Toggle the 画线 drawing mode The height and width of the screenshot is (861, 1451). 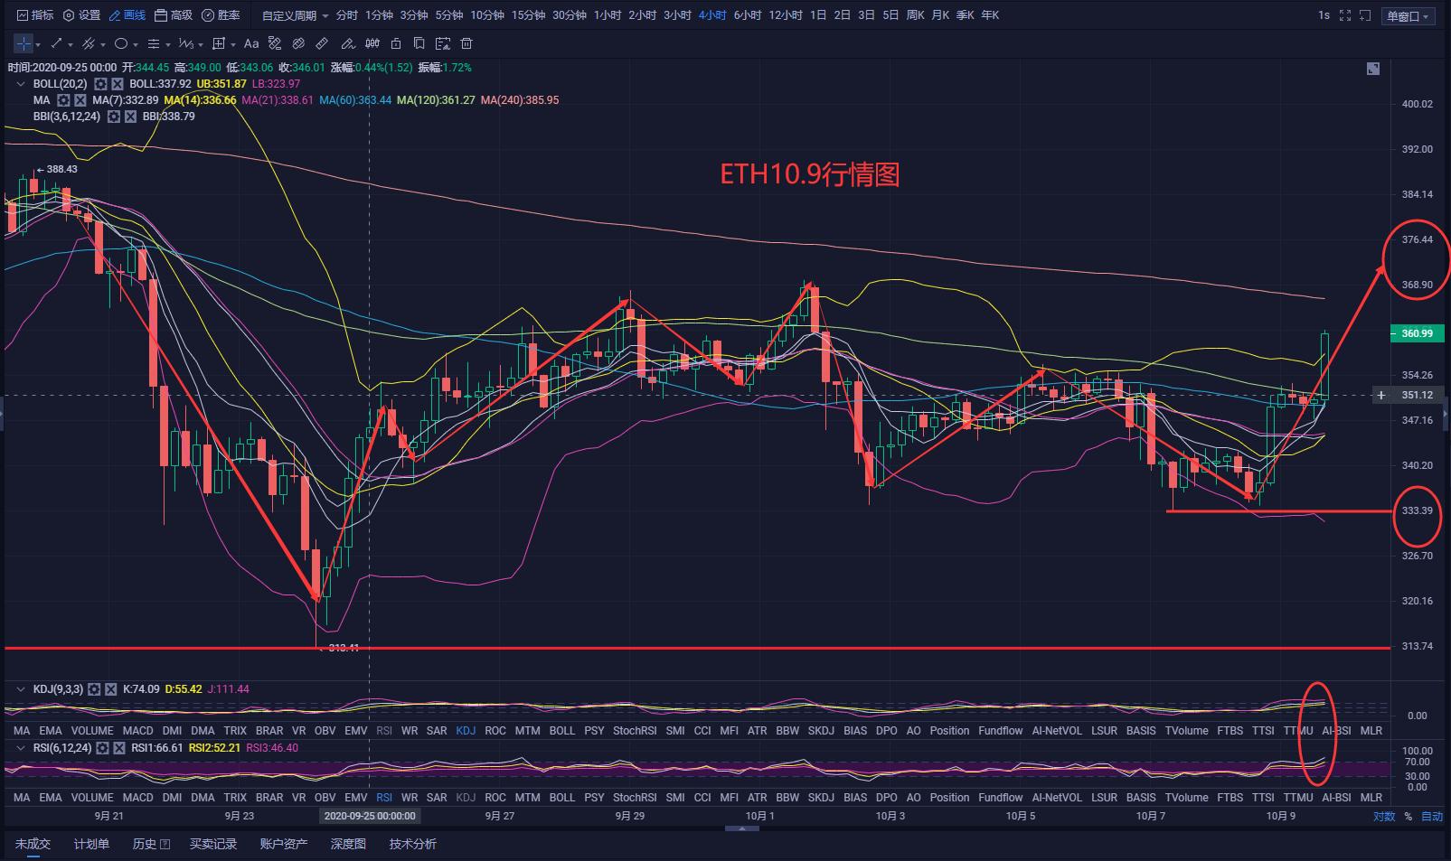pos(127,15)
